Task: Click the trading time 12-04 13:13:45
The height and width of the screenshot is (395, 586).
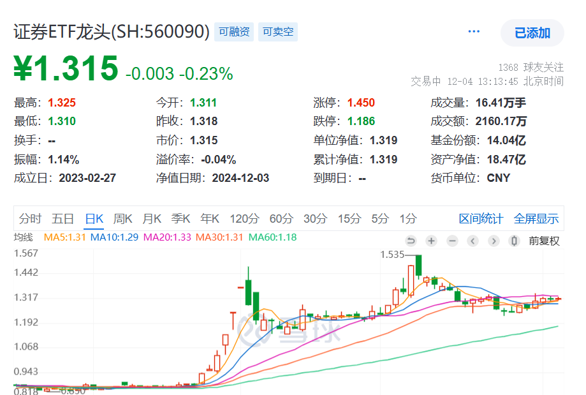Action: [483, 82]
